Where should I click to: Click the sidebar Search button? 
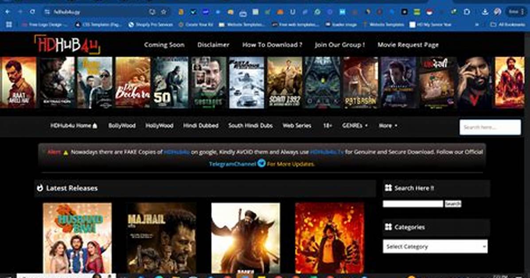[453, 204]
